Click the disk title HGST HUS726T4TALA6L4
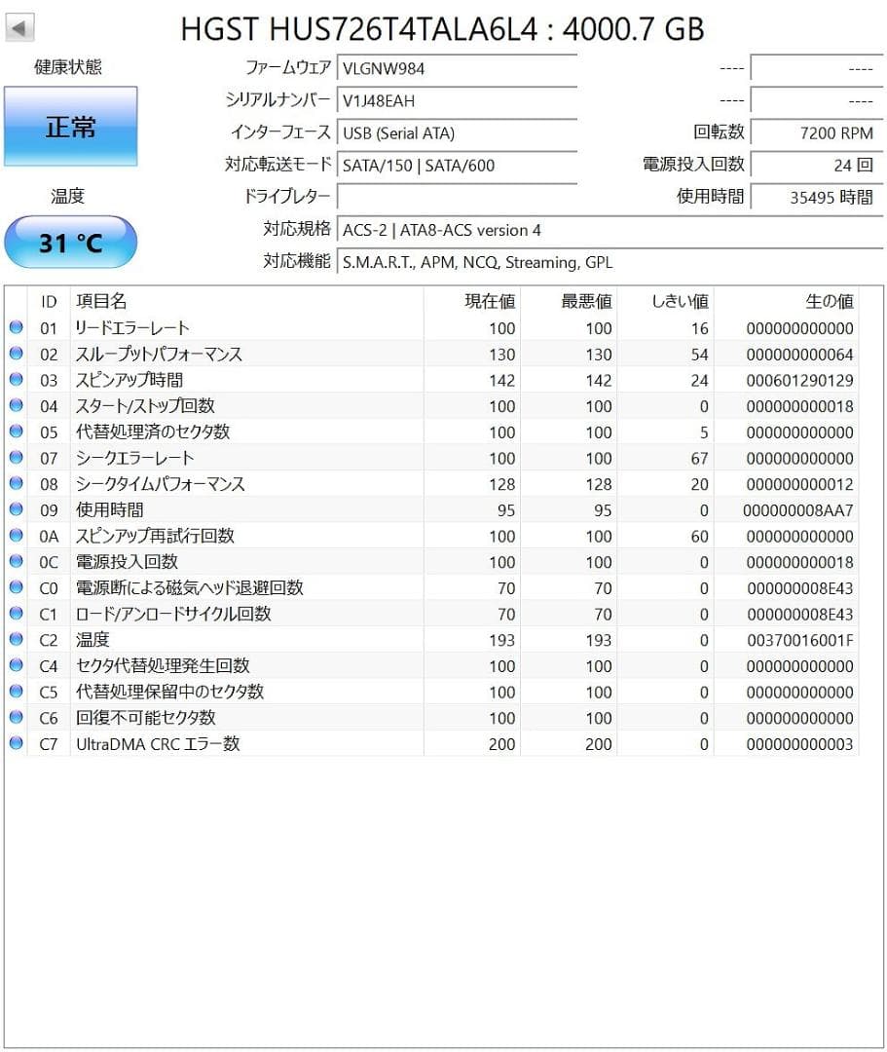Viewport: 887px width, 1052px height. pos(358,29)
